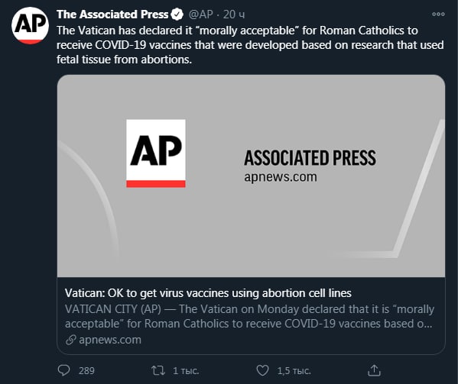The height and width of the screenshot is (384, 458).
Task: Click the AP logo in the card image
Action: coord(156,153)
